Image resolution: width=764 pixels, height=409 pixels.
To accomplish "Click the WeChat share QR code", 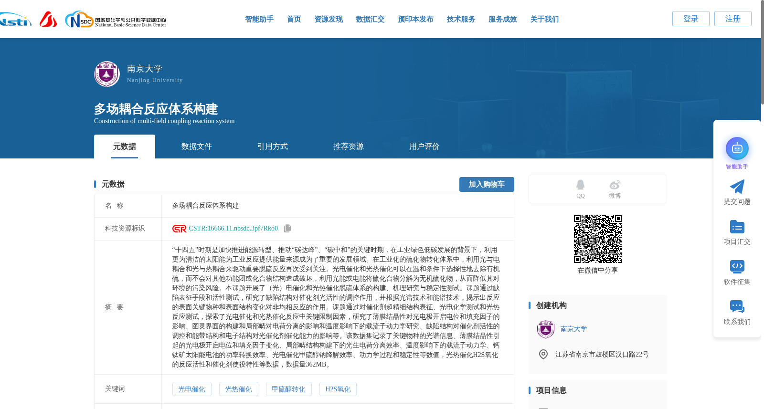I will (598, 239).
